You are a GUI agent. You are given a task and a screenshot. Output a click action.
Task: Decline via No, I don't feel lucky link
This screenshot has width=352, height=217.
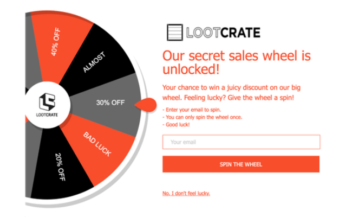[x=186, y=193]
